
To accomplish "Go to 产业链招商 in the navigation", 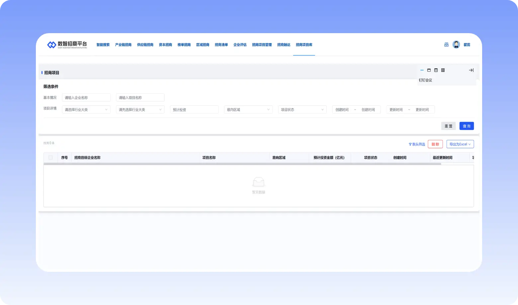I will point(123,45).
